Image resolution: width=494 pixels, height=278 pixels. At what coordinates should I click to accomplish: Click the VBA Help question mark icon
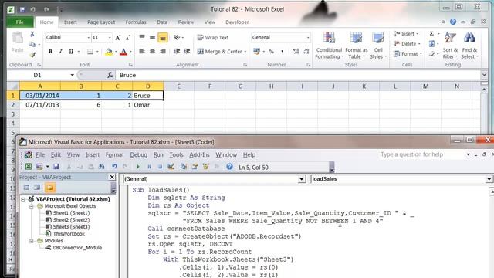coord(230,167)
